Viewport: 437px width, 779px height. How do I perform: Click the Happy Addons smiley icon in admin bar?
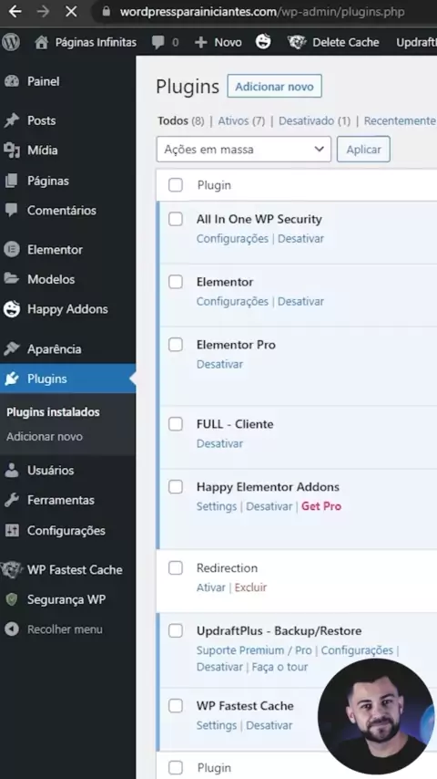pos(263,42)
